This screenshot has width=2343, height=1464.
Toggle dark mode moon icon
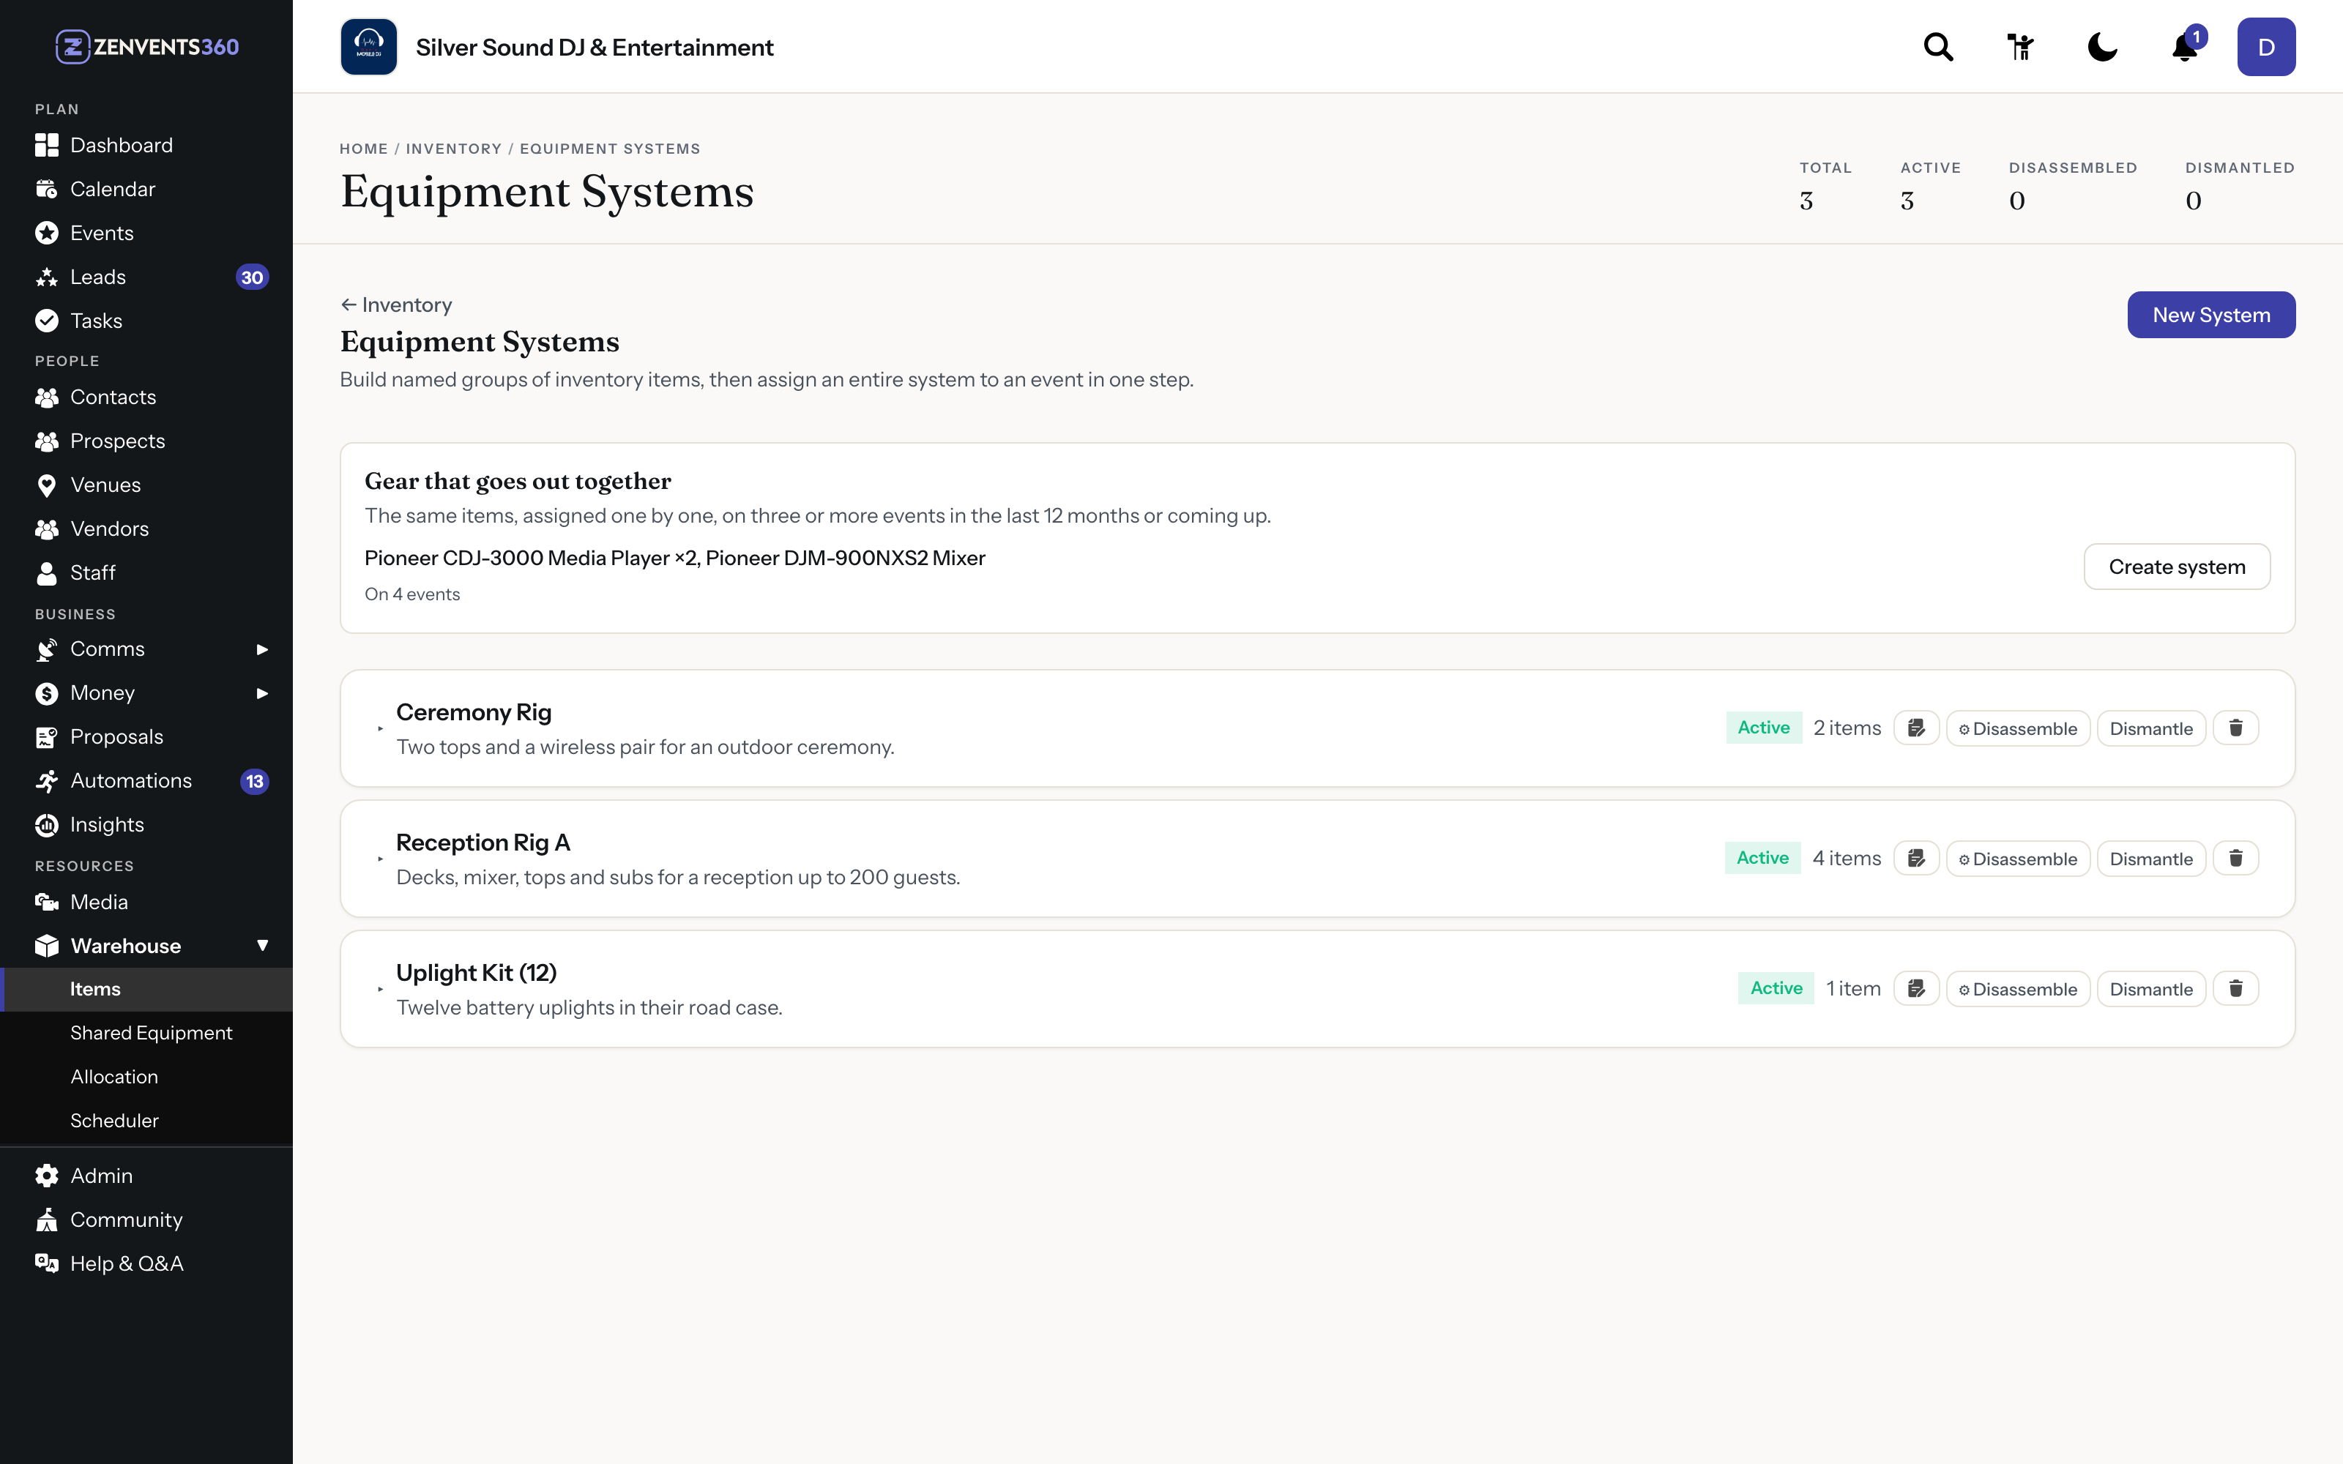[x=2102, y=46]
